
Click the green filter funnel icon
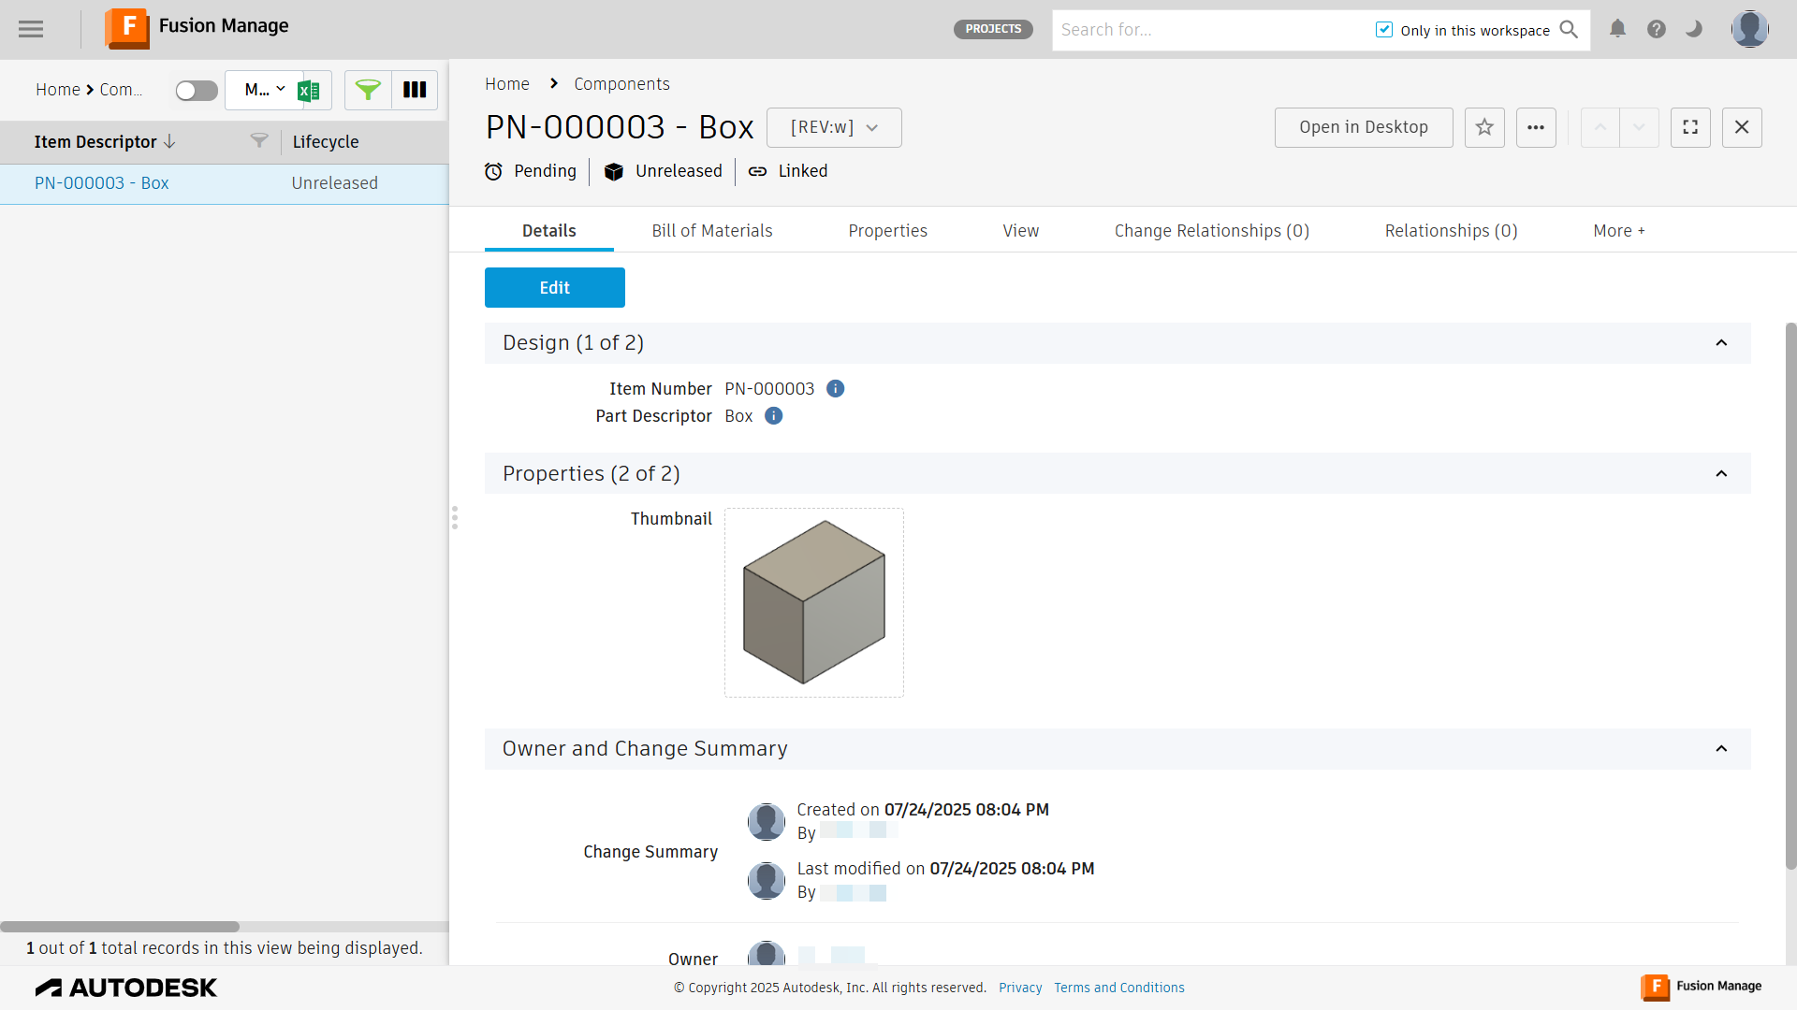368,90
